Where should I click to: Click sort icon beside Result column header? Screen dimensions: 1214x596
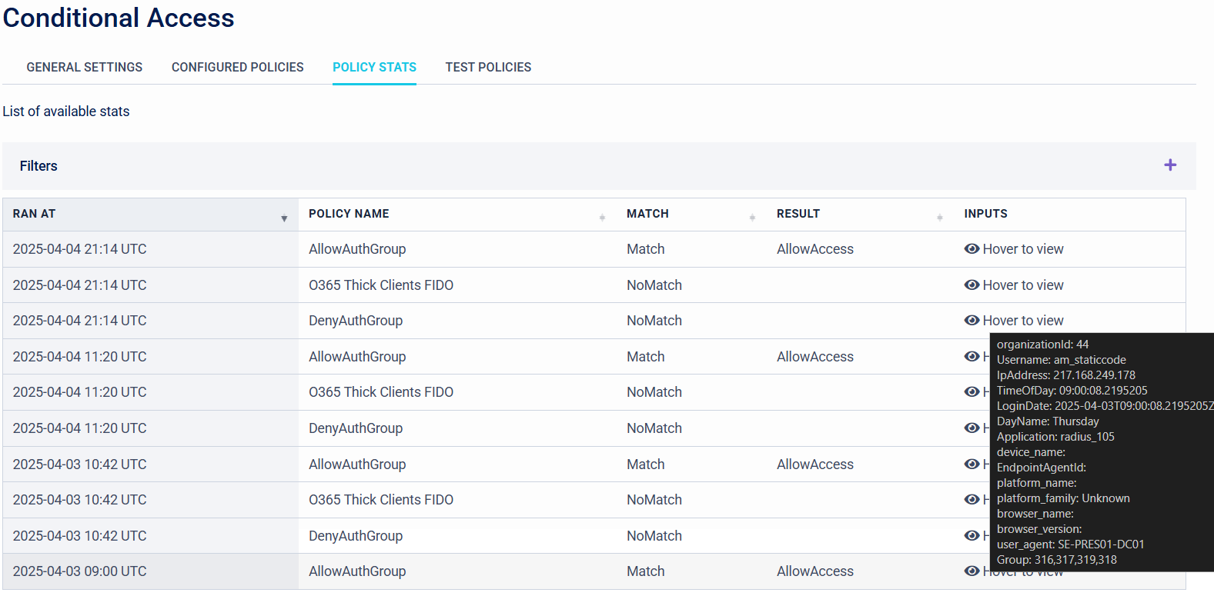[x=939, y=218]
